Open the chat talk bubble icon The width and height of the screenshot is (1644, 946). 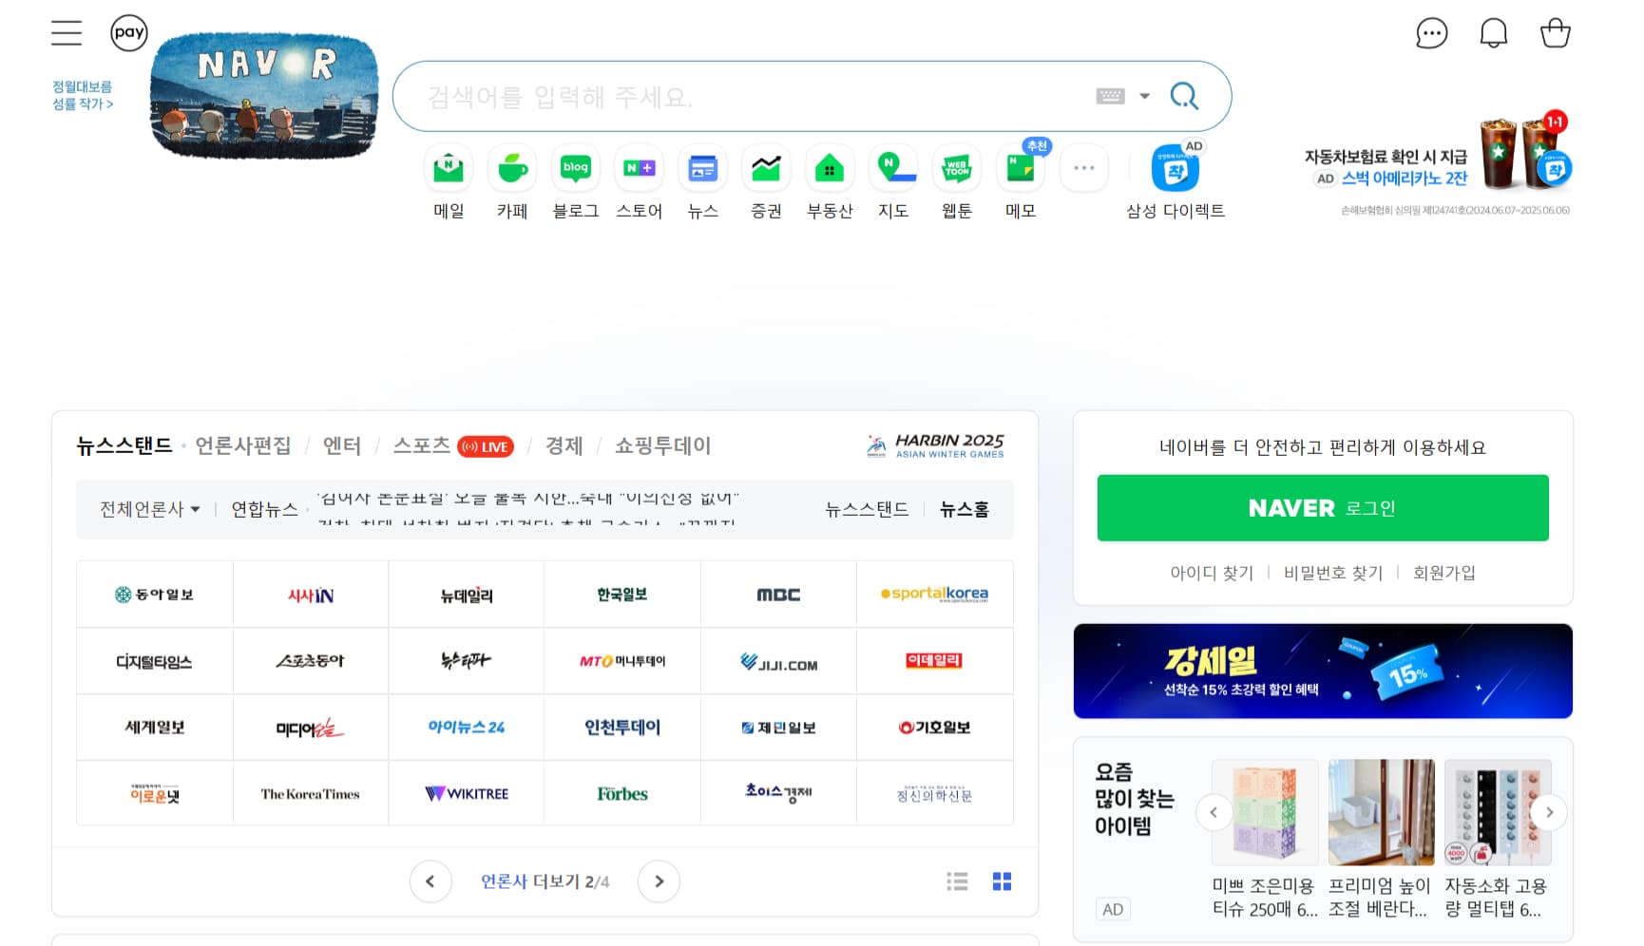tap(1431, 33)
